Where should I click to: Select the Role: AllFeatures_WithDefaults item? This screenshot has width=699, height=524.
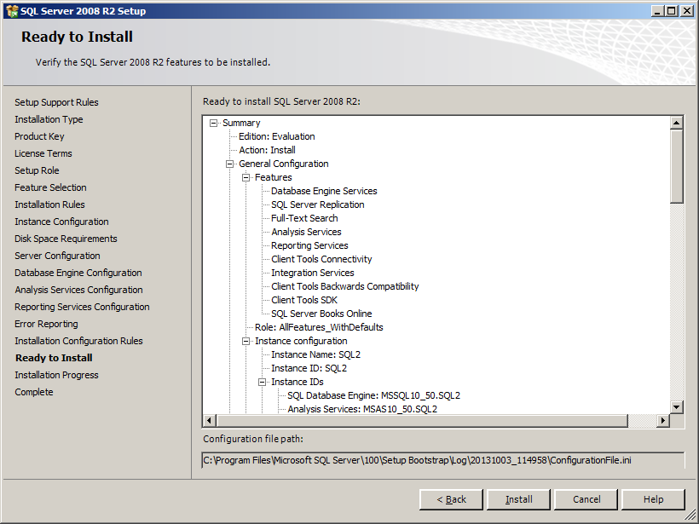click(x=319, y=327)
